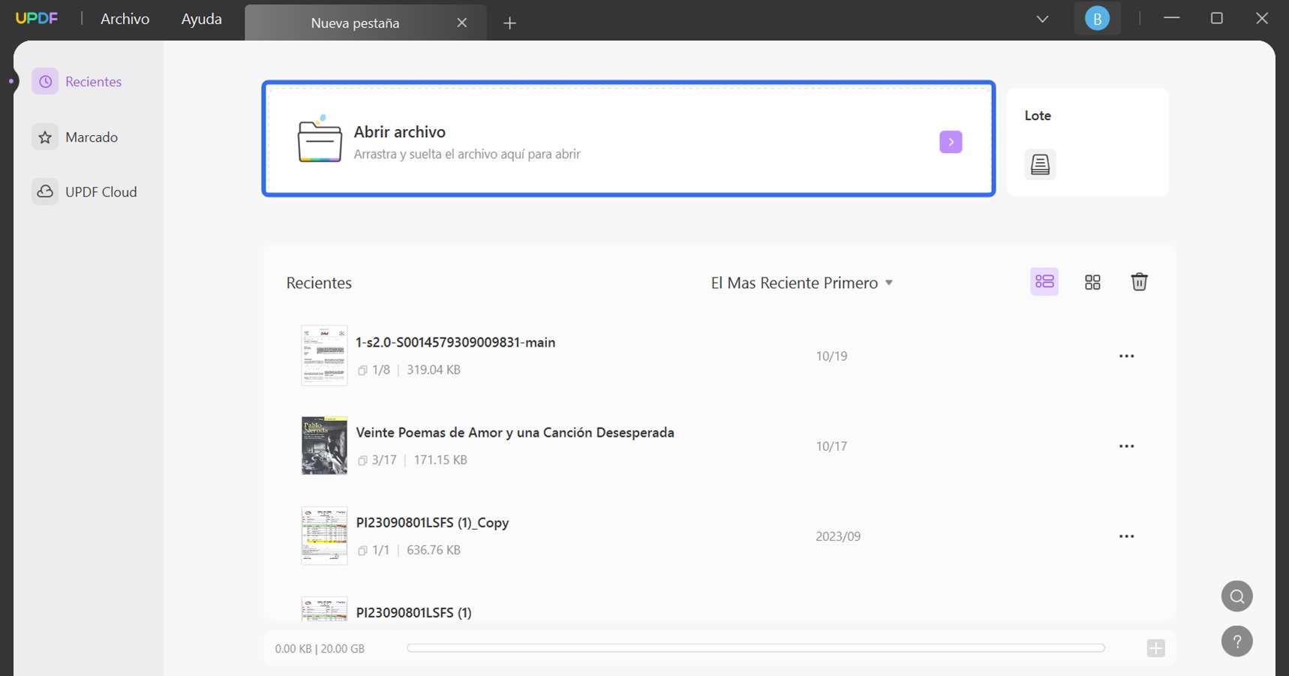Click the Lote card title
The height and width of the screenshot is (676, 1289).
click(1038, 116)
